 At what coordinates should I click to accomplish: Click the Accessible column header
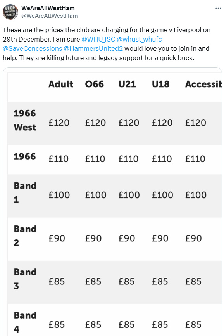tap(203, 84)
